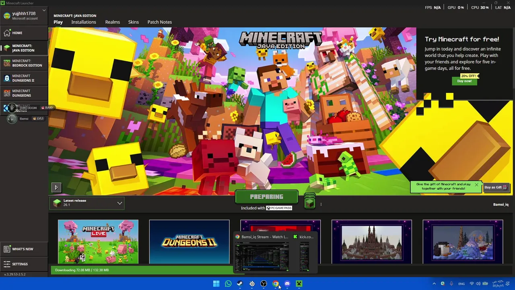The height and width of the screenshot is (290, 515).
Task: Open Minecraft Dungeons in the sidebar
Action: pos(24,93)
